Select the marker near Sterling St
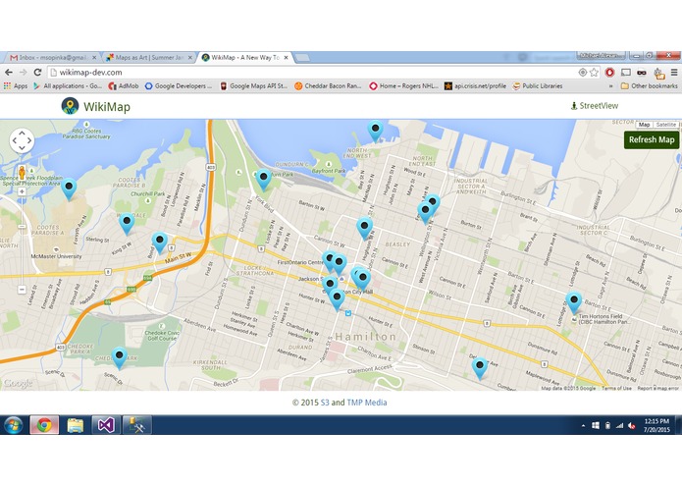The width and height of the screenshot is (682, 485). (127, 224)
